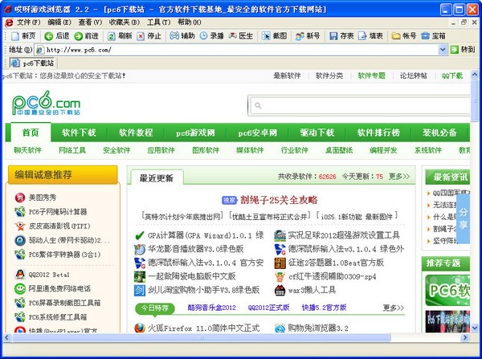
Task: Save form with 存表 button
Action: [x=341, y=36]
